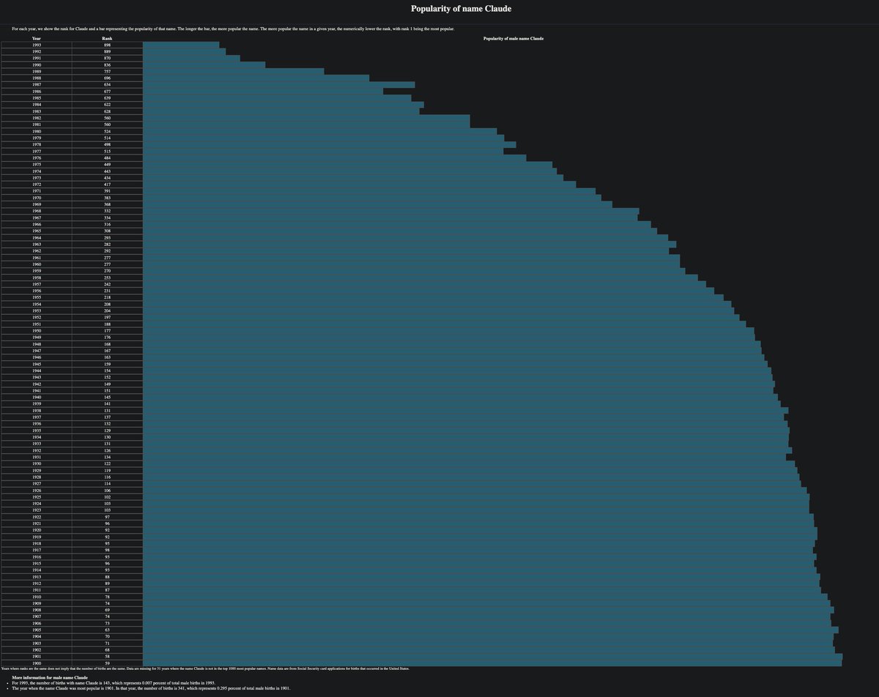Image resolution: width=879 pixels, height=697 pixels.
Task: Select the year cell '1942'
Action: [37, 383]
